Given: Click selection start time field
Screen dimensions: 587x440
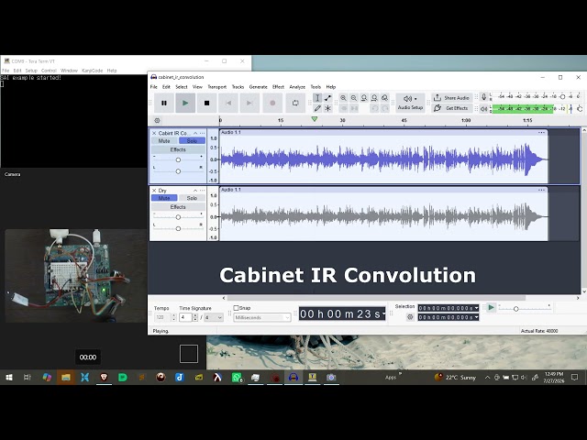Looking at the screenshot, I should coord(449,308).
